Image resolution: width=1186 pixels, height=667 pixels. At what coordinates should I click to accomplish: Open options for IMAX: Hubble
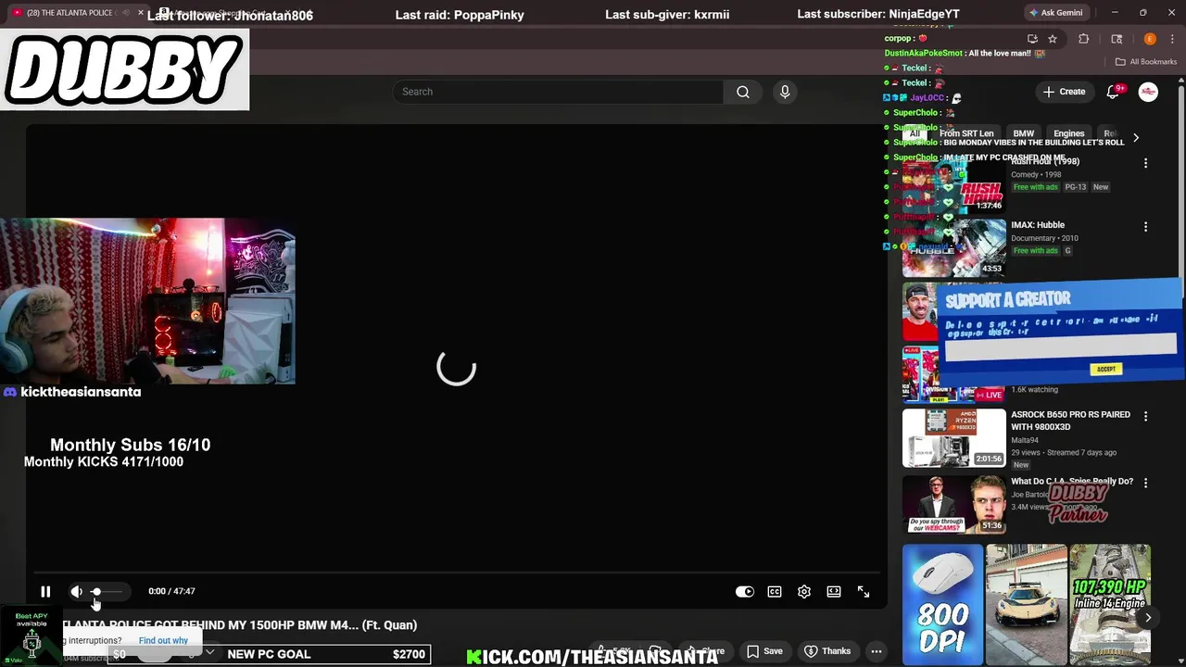pyautogui.click(x=1146, y=227)
